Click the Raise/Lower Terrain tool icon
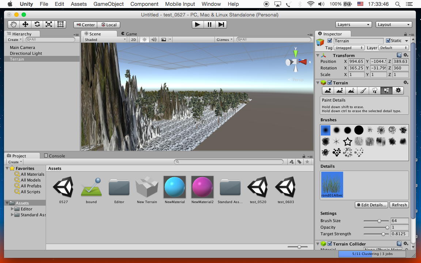The height and width of the screenshot is (263, 421). 328,91
